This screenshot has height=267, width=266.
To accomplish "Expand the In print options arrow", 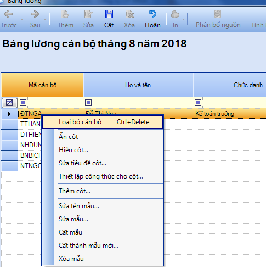I will [183, 19].
